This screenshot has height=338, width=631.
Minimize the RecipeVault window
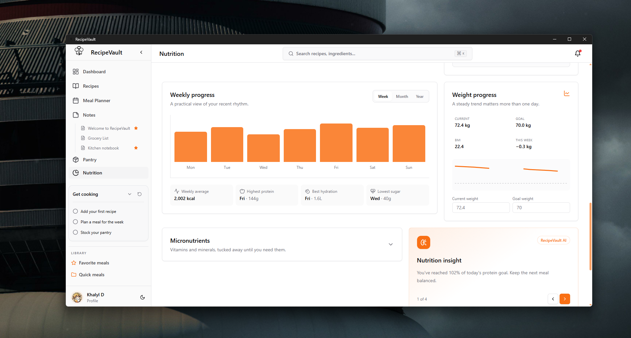(x=555, y=39)
